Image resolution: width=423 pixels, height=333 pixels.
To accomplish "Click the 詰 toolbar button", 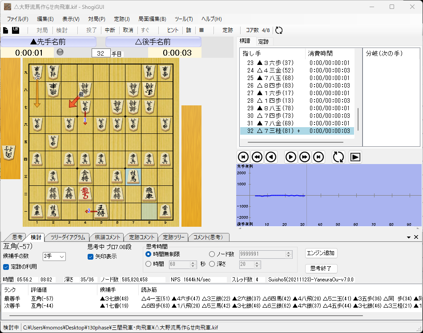I will (189, 30).
